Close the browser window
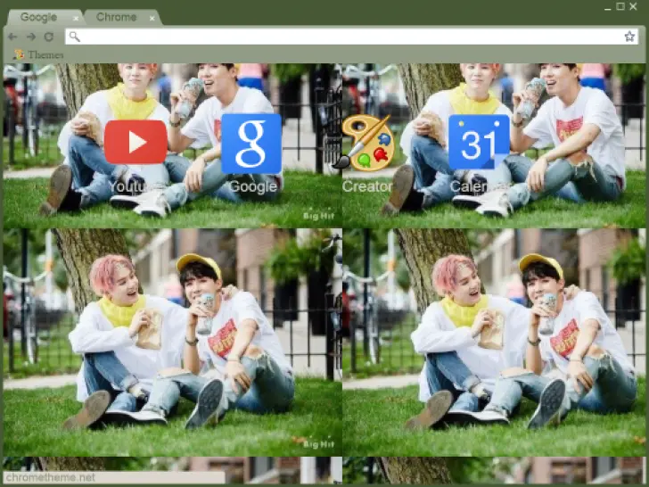Viewport: 649px width, 487px height. [x=634, y=7]
